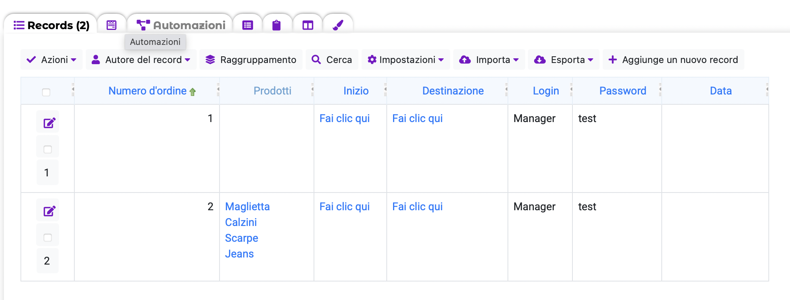Screen dimensions: 790x300
Task: Click Inizio 'Fai clic qui' in row 1
Action: point(345,119)
